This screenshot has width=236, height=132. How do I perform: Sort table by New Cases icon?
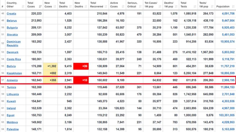[x=55, y=6]
